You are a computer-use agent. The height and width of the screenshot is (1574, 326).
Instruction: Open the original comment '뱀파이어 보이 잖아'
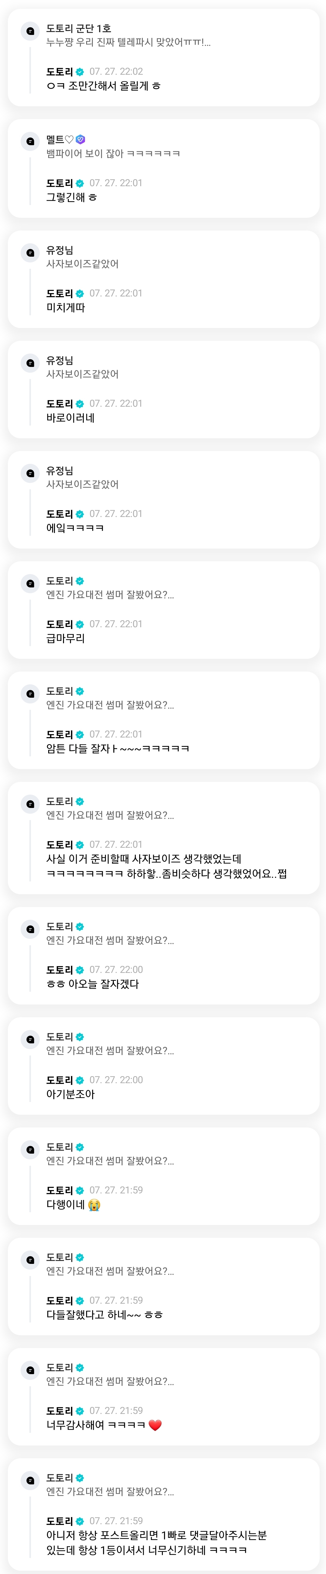click(113, 153)
